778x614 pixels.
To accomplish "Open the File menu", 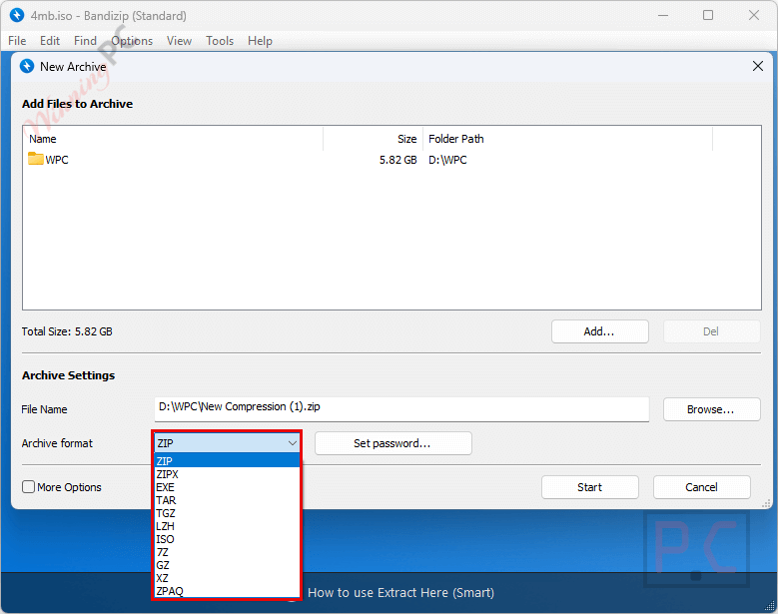I will coord(17,41).
